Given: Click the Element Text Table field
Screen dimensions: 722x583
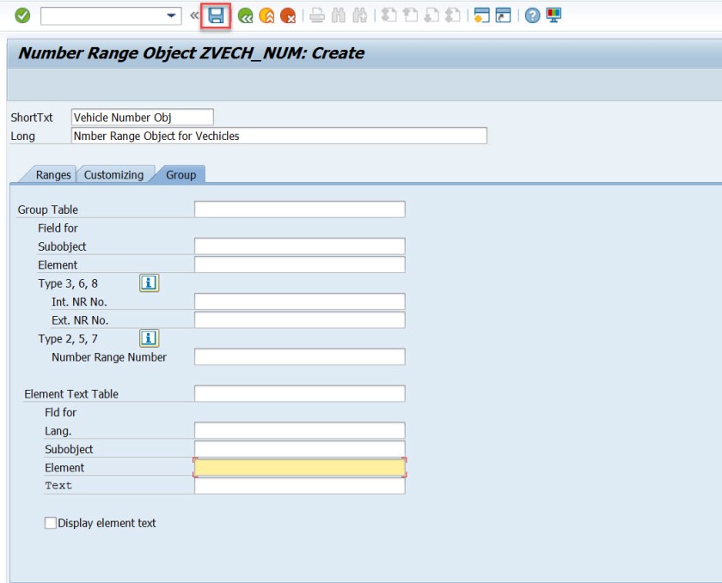Looking at the screenshot, I should point(300,393).
